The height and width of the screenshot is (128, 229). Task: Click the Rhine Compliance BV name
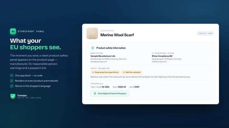click(x=162, y=56)
